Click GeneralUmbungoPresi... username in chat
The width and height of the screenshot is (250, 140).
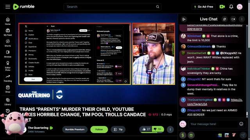click(203, 85)
